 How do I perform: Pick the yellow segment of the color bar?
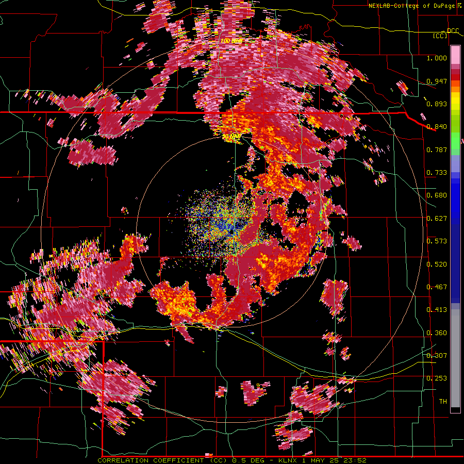pos(455,101)
